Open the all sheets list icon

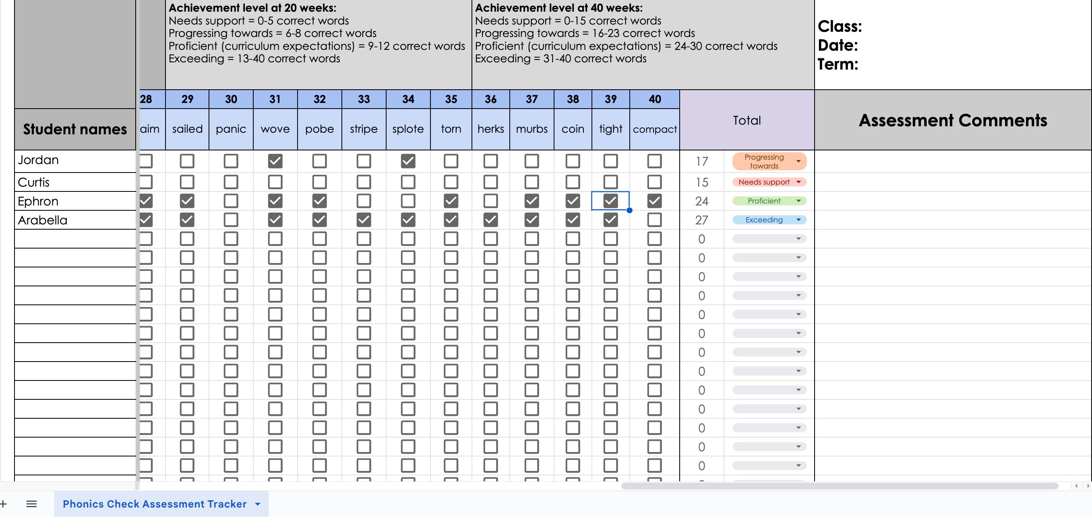[31, 504]
